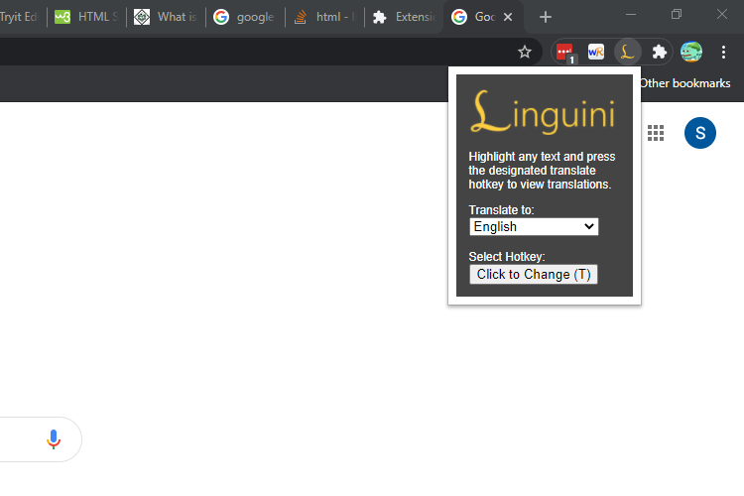744x496 pixels.
Task: Switch to the html Stack Overflow tab
Action: [324, 17]
